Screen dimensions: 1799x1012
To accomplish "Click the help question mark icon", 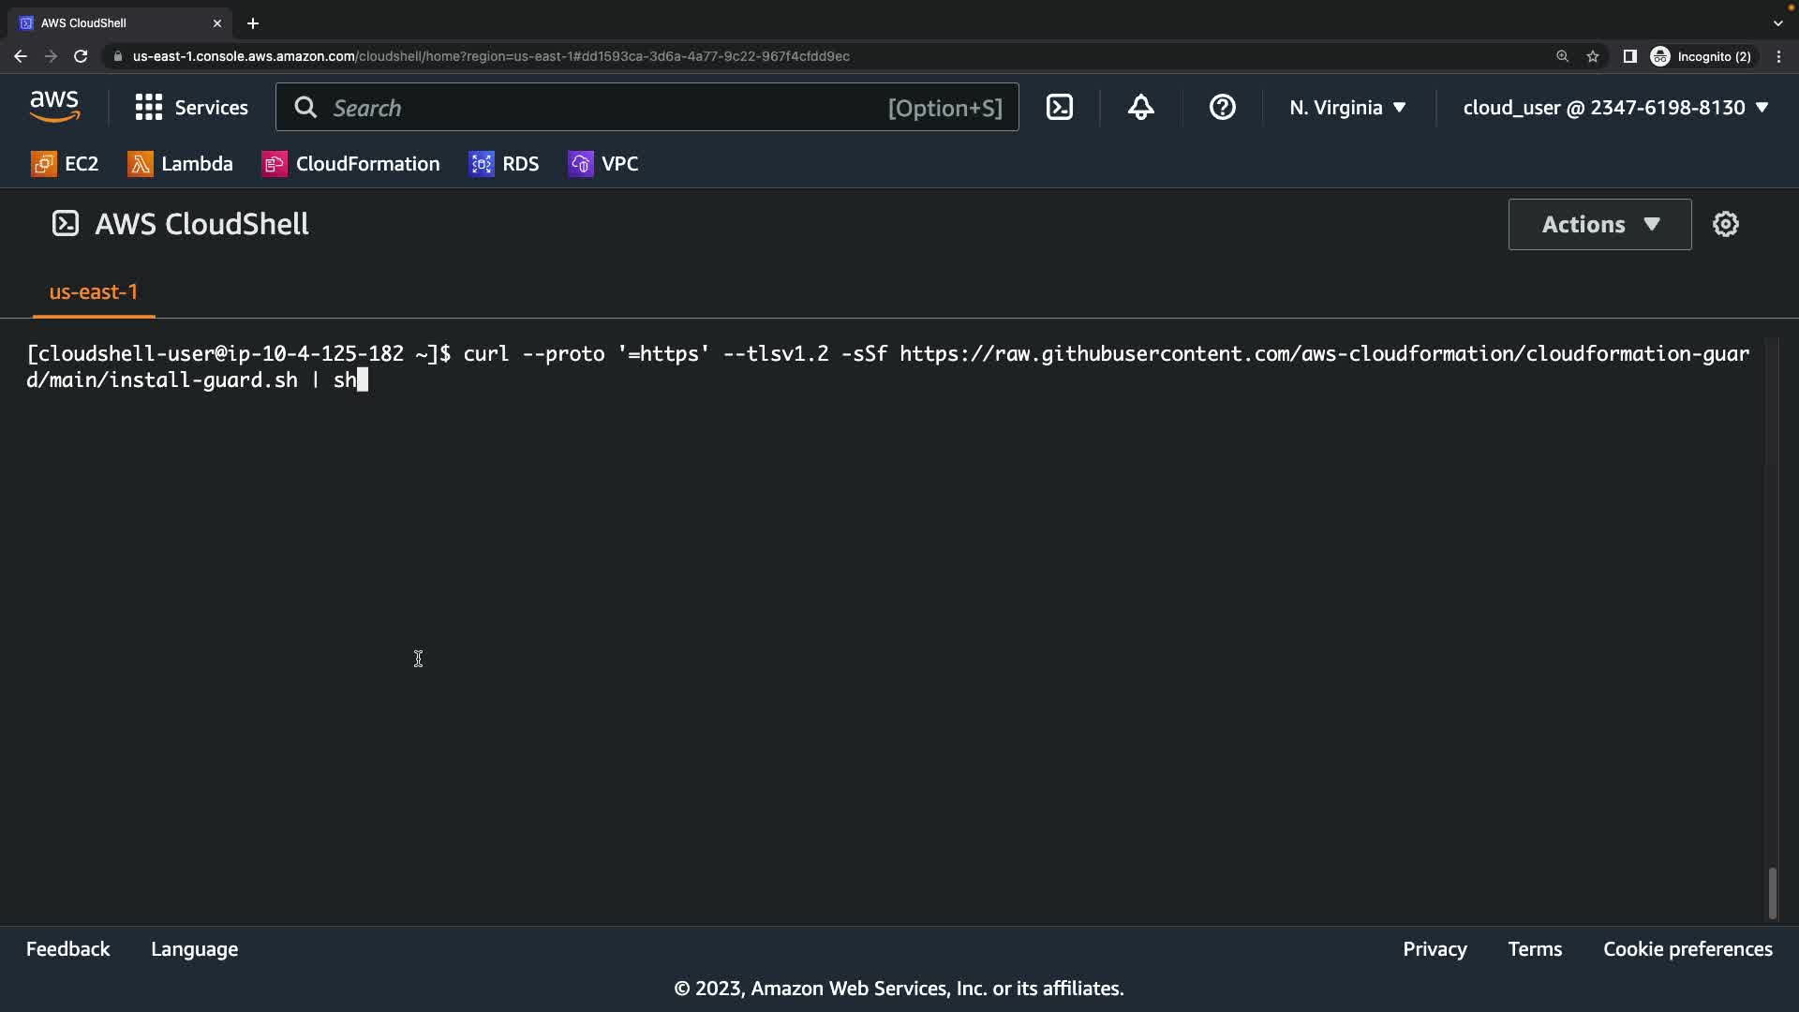I will 1222,108.
